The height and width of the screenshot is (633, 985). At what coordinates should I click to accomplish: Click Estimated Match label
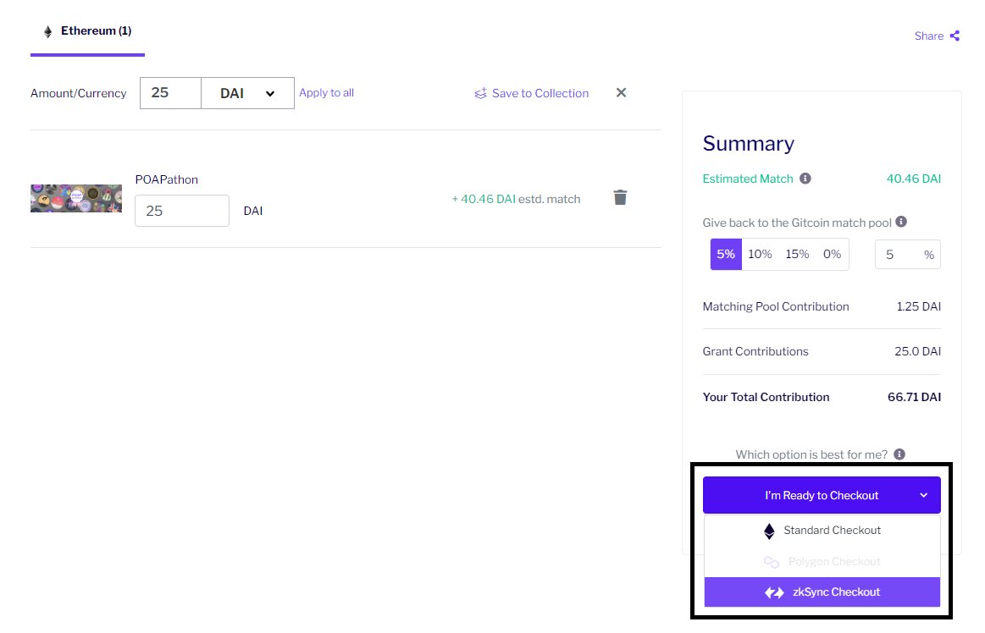[x=748, y=179]
